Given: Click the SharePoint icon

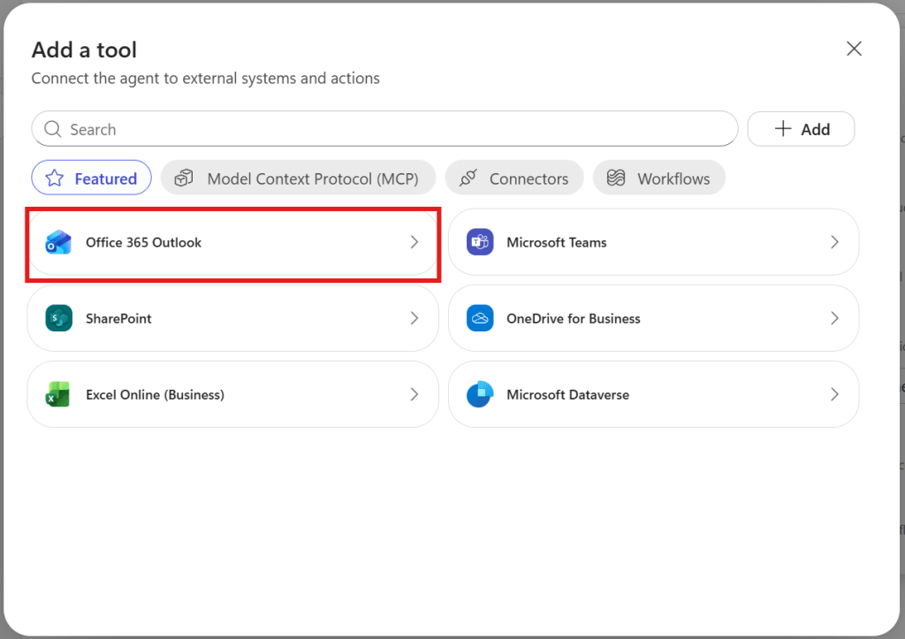Looking at the screenshot, I should tap(59, 319).
